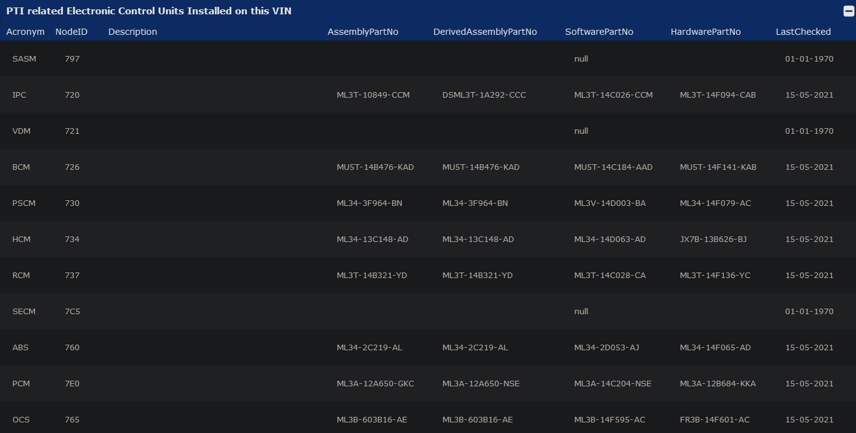Select HCM hardware part JX7B-13B626-BJ
Viewport: 856px width, 433px height.
point(713,240)
